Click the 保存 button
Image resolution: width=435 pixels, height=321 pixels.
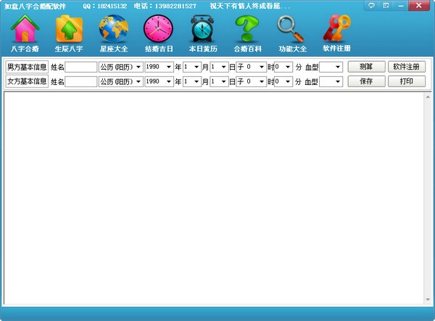[x=366, y=81]
